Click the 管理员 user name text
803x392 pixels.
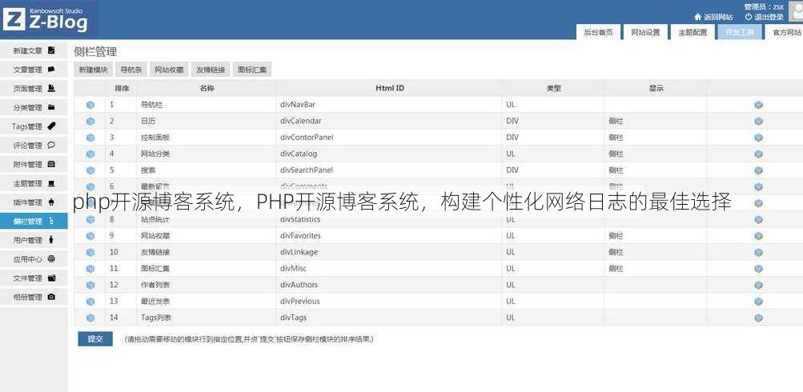tap(764, 7)
